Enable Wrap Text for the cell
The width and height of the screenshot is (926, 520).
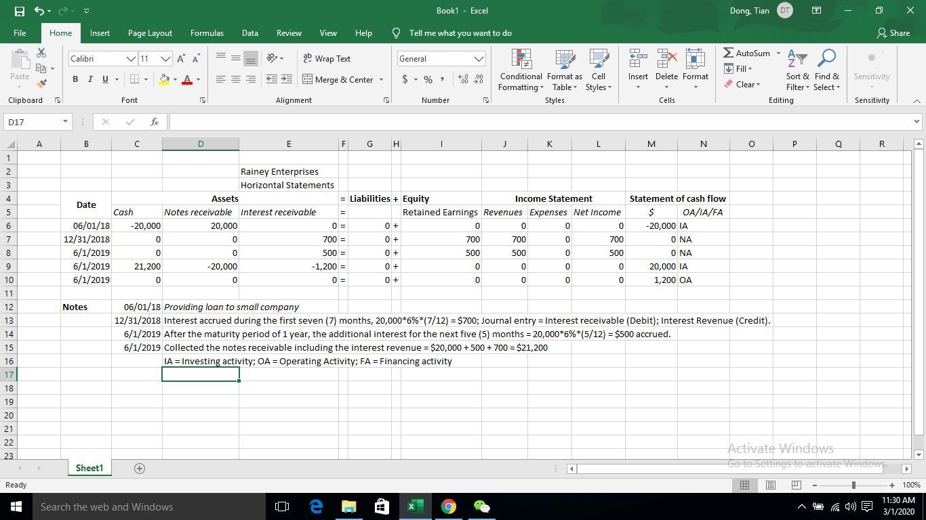[x=327, y=59]
